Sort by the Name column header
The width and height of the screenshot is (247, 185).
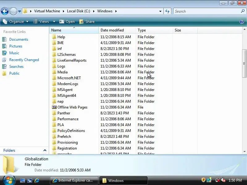pos(74,30)
